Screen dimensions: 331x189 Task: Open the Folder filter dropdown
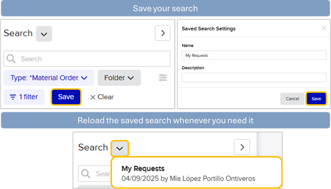(119, 78)
